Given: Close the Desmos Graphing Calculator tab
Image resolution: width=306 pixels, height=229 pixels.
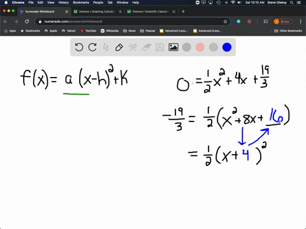Looking at the screenshot, I should (x=120, y=11).
